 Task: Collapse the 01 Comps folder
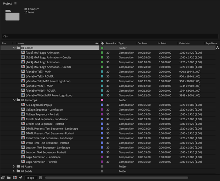[14, 48]
